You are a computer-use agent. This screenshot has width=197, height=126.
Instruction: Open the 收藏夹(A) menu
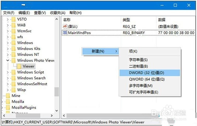coord(58,13)
